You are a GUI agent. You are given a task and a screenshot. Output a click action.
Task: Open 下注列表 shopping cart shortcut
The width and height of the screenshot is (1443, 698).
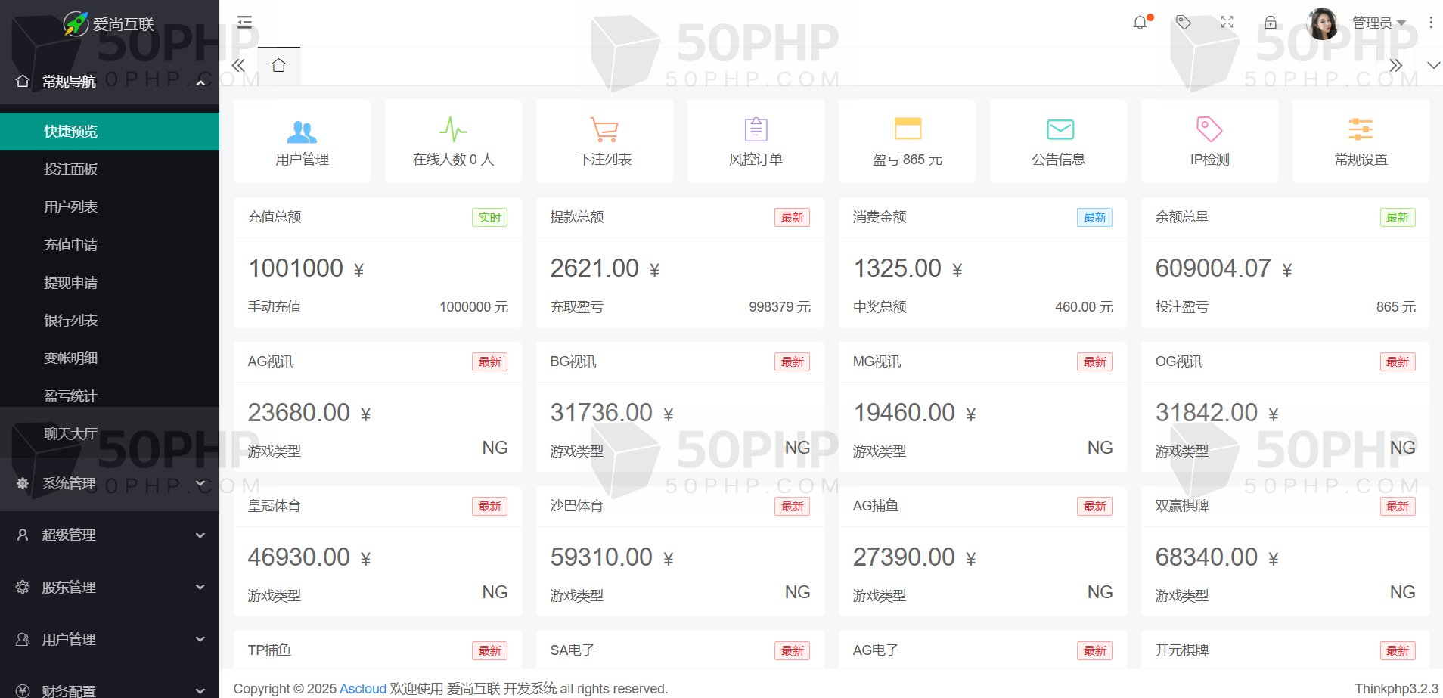pos(604,141)
